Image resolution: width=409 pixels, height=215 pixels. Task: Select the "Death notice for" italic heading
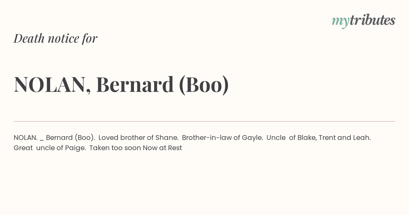click(56, 38)
